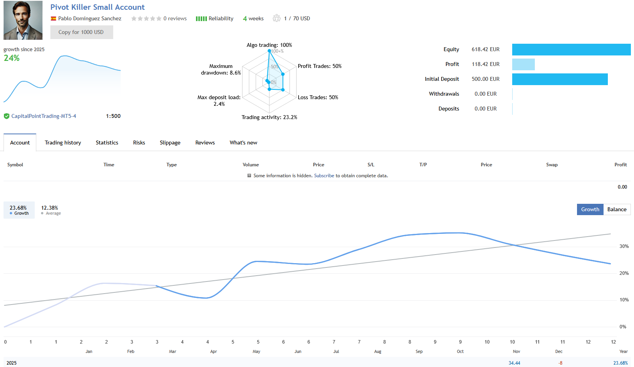The image size is (634, 367).
Task: Click the 2025 row in the yearly results table
Action: [11, 363]
